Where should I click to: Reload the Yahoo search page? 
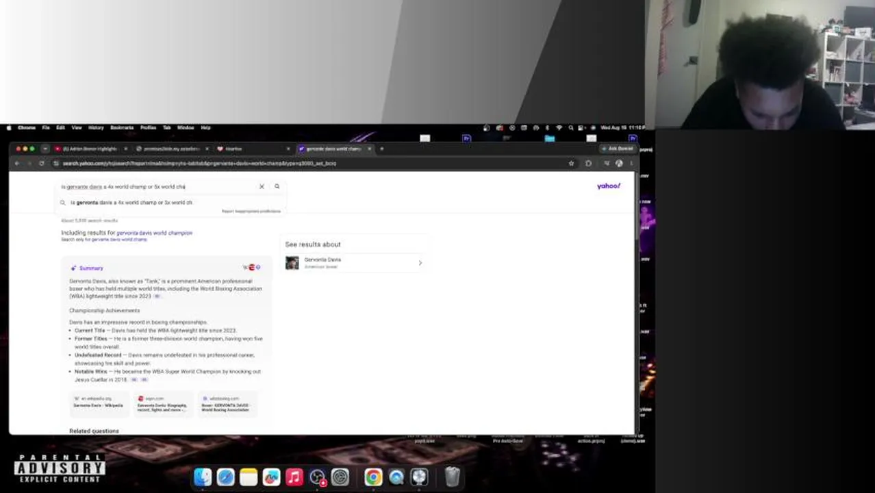click(x=41, y=163)
